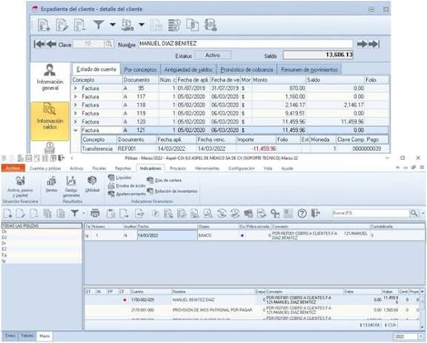Image resolution: width=427 pixels, height=343 pixels.
Task: Select the Febrero month tab
Action: pos(27,336)
